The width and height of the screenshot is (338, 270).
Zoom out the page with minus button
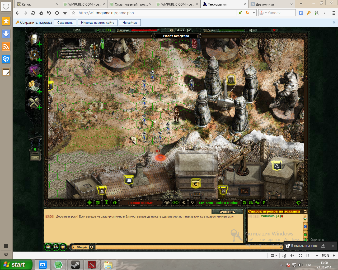317,255
